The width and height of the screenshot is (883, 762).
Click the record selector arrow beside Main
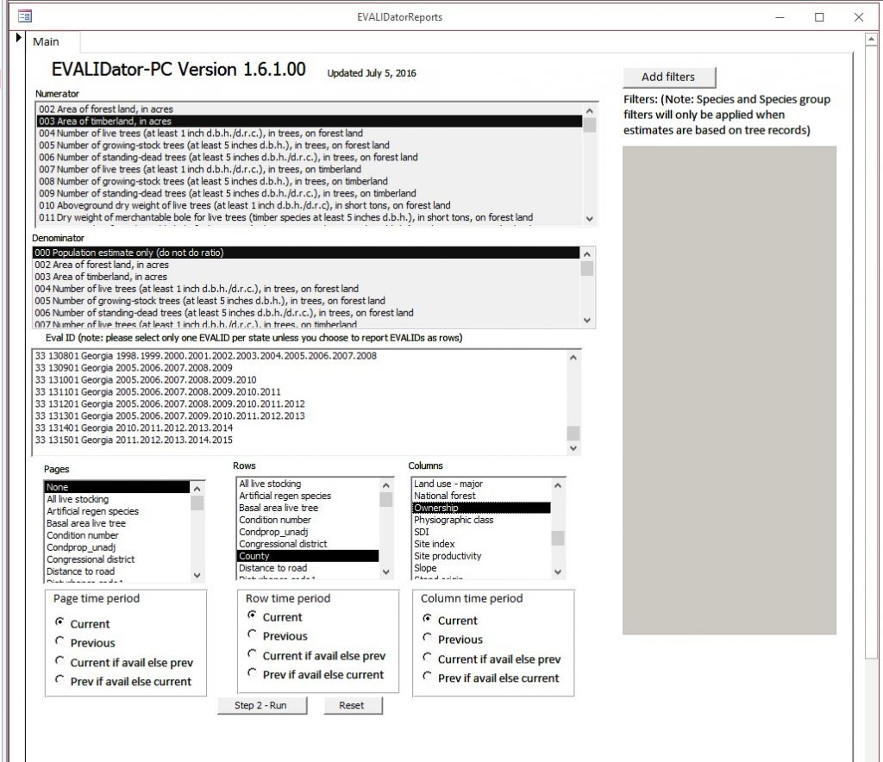click(18, 38)
